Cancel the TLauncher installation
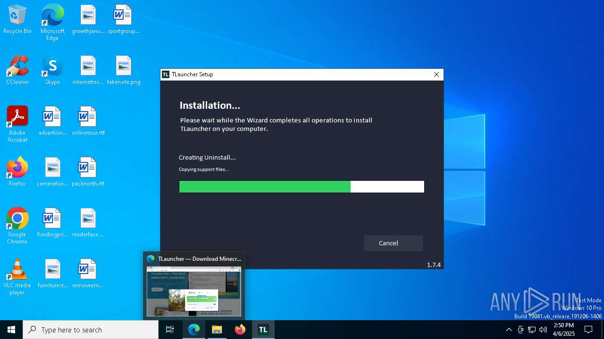Viewport: 604px width, 339px height. coord(393,243)
